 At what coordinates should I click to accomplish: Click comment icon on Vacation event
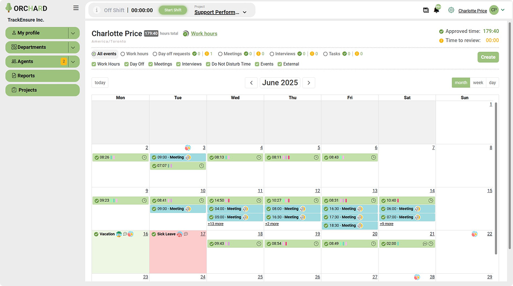pyautogui.click(x=125, y=234)
